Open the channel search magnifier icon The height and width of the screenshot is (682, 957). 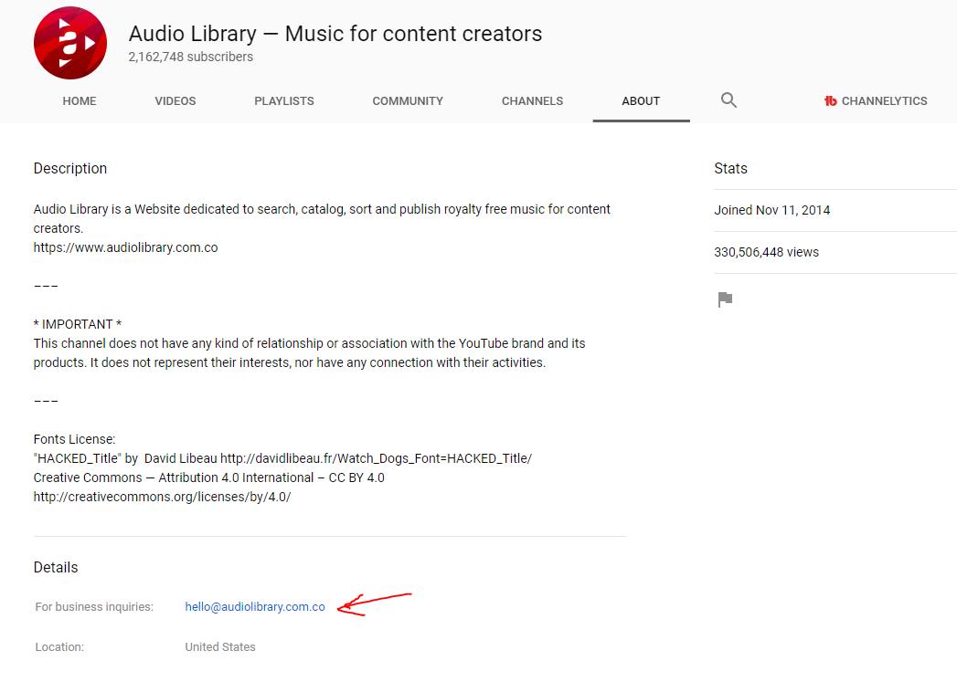click(x=728, y=100)
